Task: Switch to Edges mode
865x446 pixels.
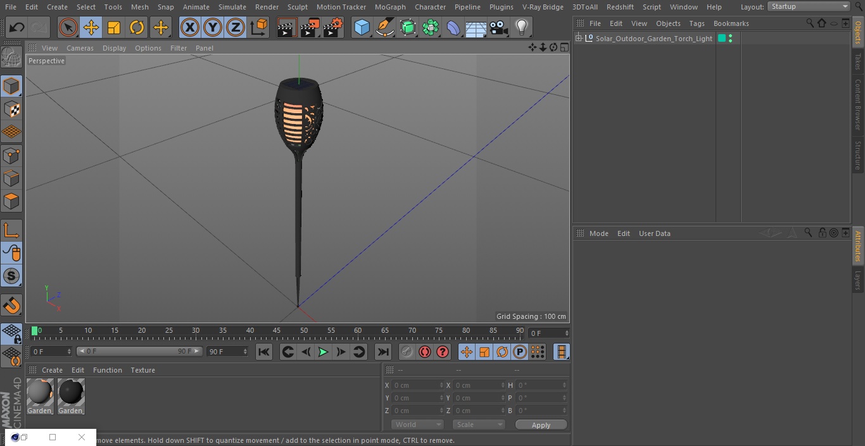Action: [11, 178]
